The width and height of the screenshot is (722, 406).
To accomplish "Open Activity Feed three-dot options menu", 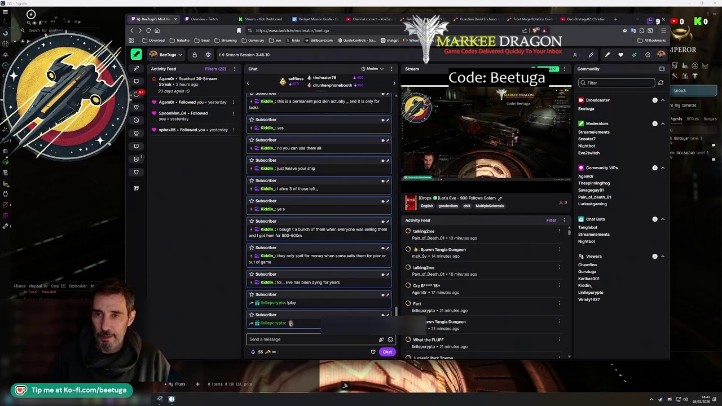I will click(x=234, y=69).
